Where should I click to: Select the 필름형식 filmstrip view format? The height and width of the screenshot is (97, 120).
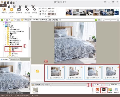(x=52, y=14)
